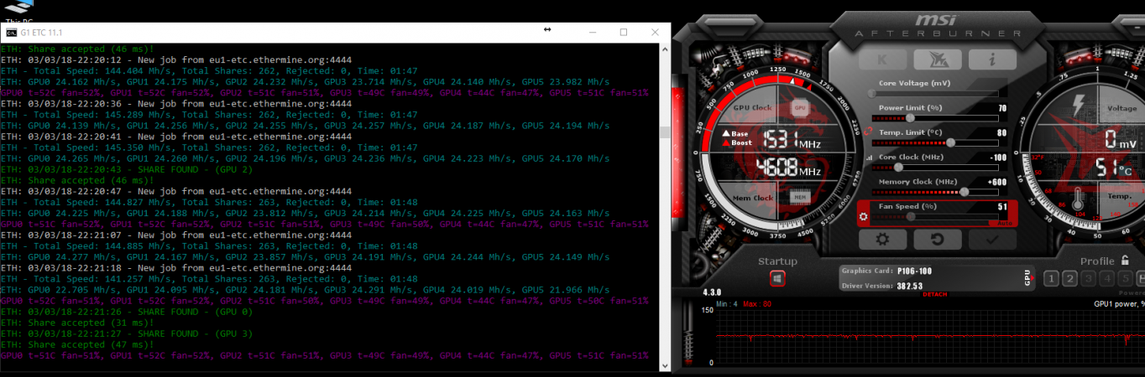Click the GPU badge on the clock gauge
This screenshot has width=1145, height=377.
pyautogui.click(x=800, y=108)
